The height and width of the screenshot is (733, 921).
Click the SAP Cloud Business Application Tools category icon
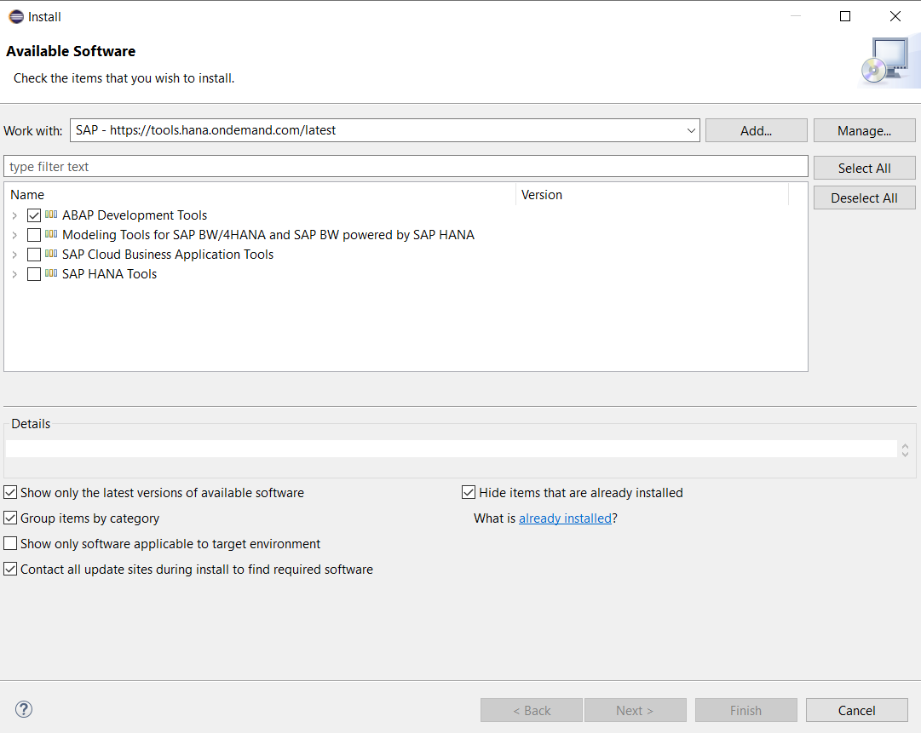click(x=49, y=255)
